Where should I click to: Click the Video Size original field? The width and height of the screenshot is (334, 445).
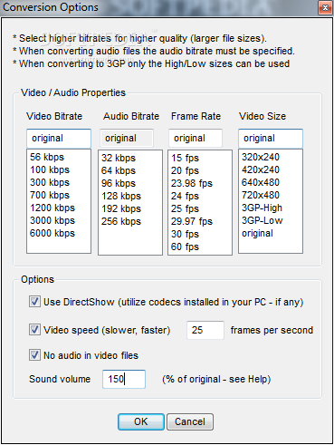click(x=271, y=139)
